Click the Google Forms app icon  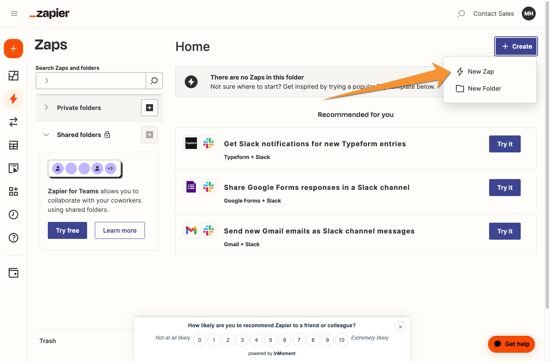coord(191,187)
